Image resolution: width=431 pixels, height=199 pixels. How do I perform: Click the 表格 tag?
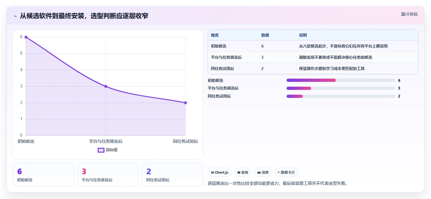tap(243, 172)
